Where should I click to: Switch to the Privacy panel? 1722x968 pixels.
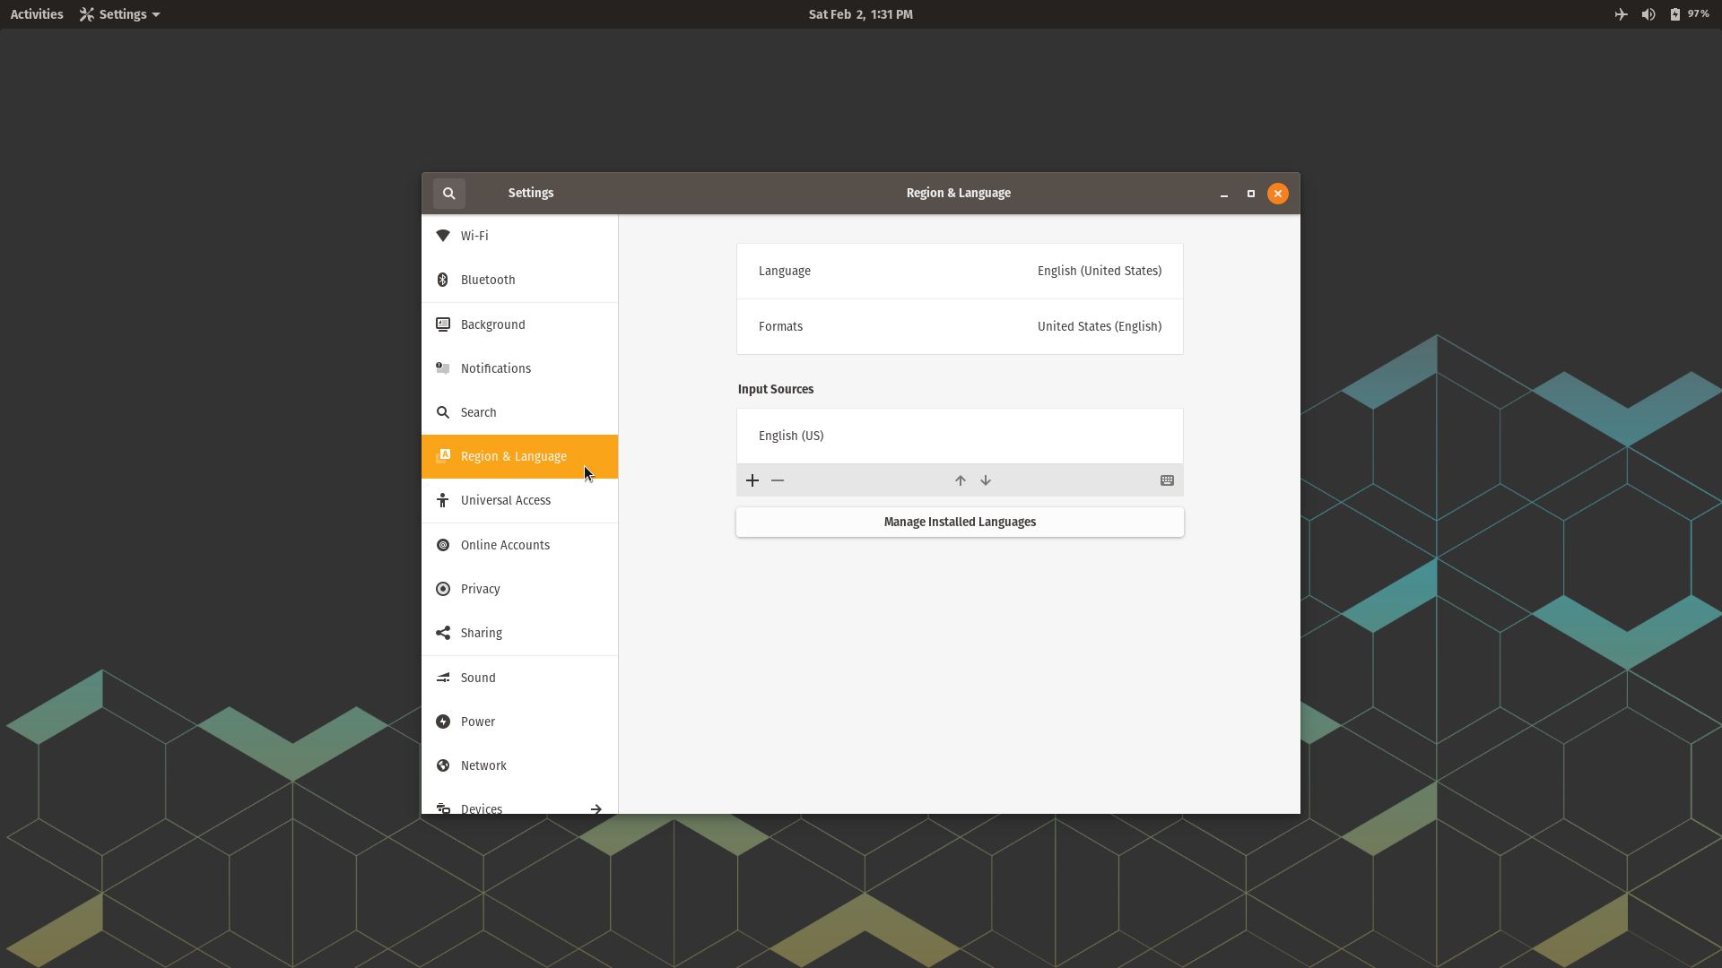pos(519,589)
